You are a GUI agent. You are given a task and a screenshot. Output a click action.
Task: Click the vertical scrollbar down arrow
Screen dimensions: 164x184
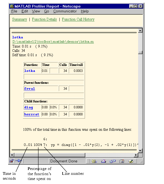coord(140,150)
